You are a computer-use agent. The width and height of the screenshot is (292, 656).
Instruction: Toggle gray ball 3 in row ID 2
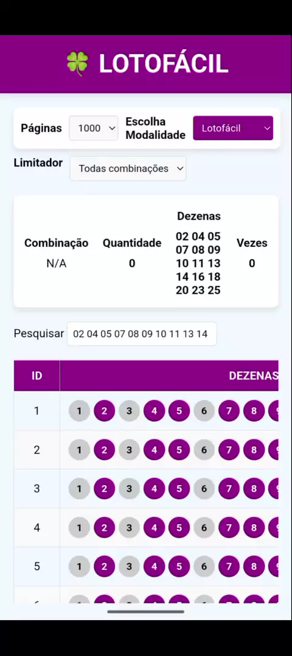click(129, 450)
